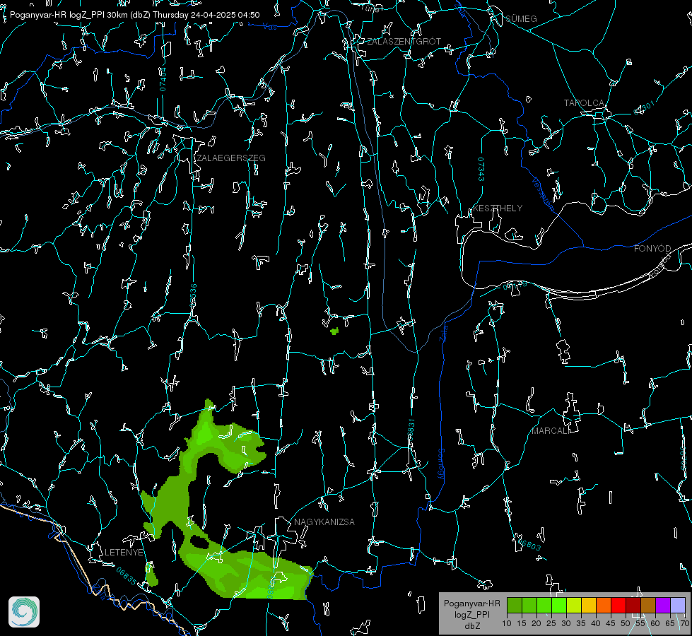
Task: Click the ZALASZENTGRÓT city label
Action: [x=404, y=42]
